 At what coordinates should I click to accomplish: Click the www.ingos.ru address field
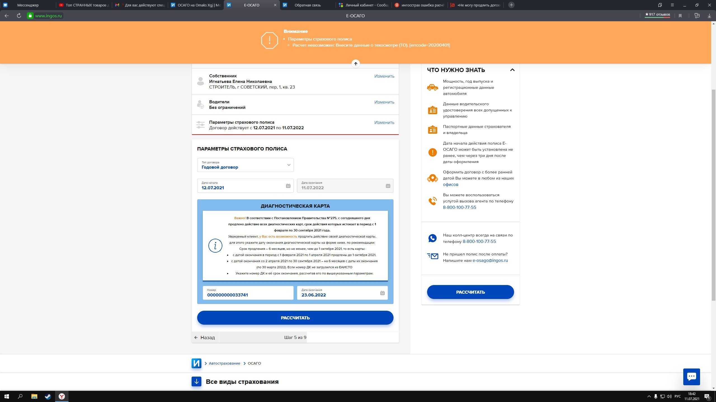(48, 16)
